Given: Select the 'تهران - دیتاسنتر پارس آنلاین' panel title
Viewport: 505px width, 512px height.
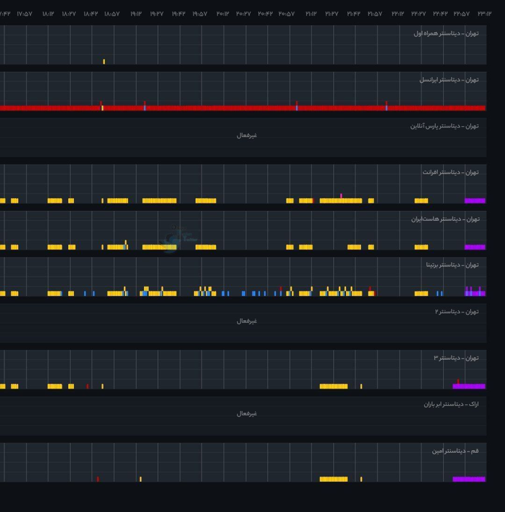Looking at the screenshot, I should click(x=444, y=126).
